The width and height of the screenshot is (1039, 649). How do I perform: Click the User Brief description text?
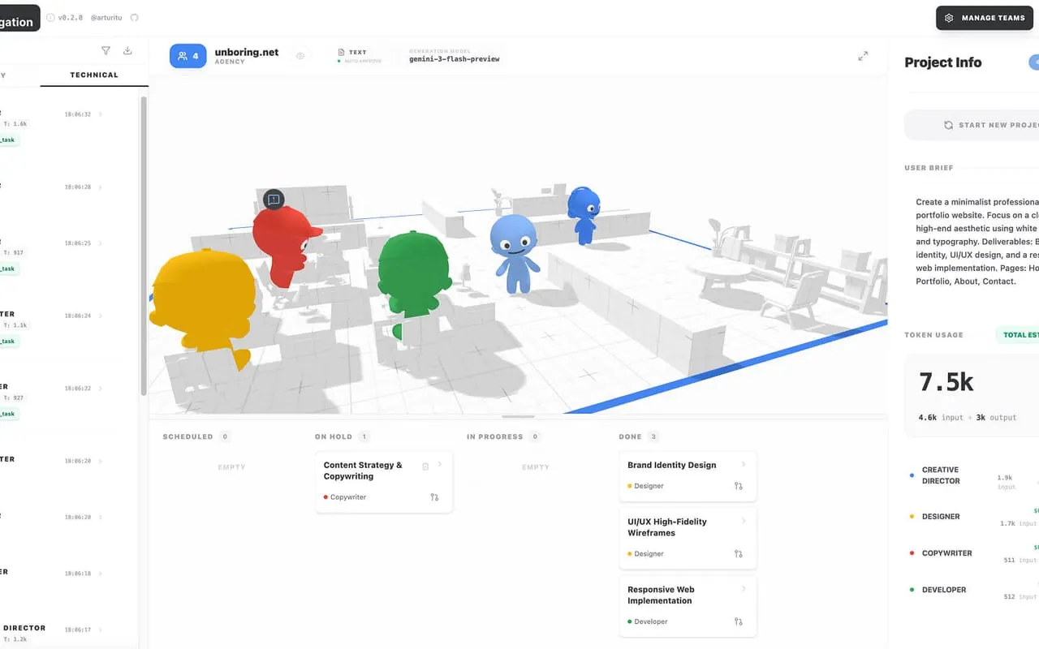pos(977,242)
